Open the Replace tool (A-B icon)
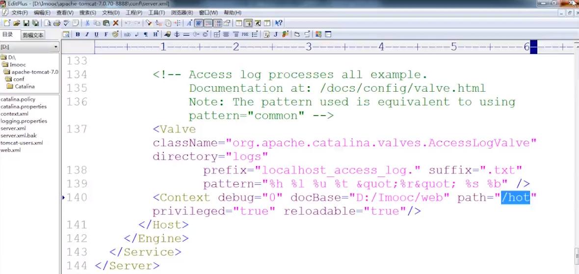Viewport: 579px width, 274px height. (158, 23)
